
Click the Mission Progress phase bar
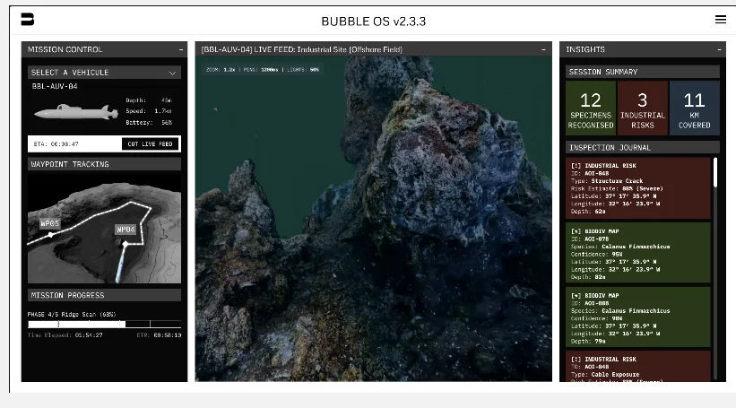click(104, 324)
